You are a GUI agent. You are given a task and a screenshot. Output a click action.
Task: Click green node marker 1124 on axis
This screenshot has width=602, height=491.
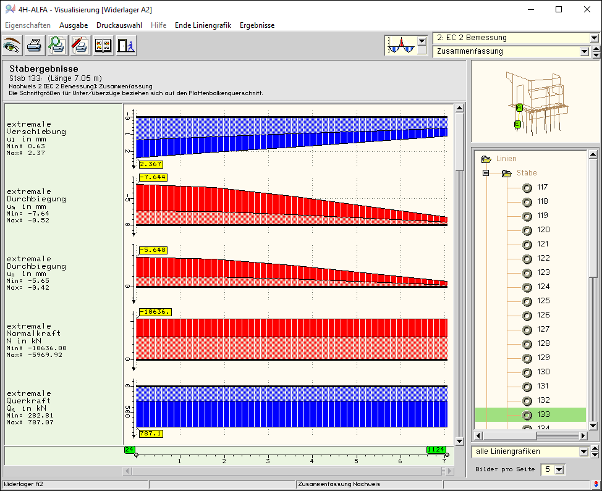click(436, 450)
